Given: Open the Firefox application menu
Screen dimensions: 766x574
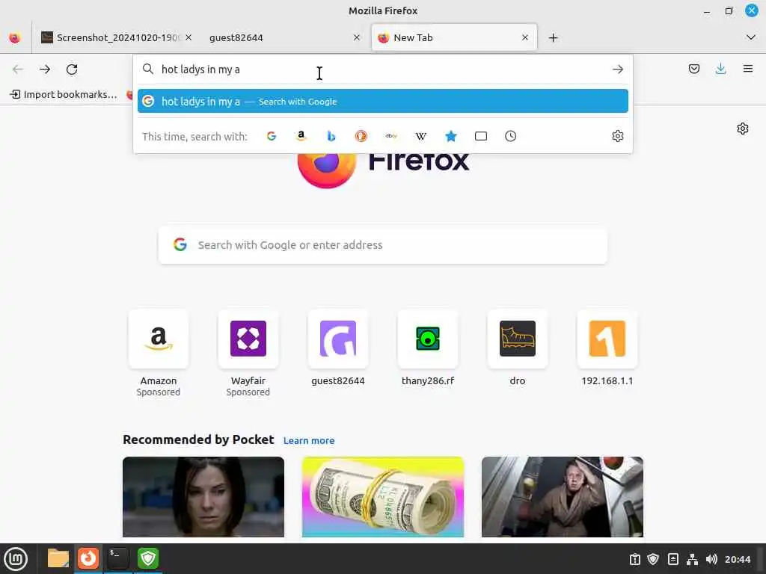Looking at the screenshot, I should pyautogui.click(x=747, y=69).
